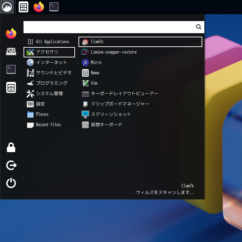Log out using the logout arrow icon
Image resolution: width=242 pixels, height=242 pixels.
tap(11, 165)
